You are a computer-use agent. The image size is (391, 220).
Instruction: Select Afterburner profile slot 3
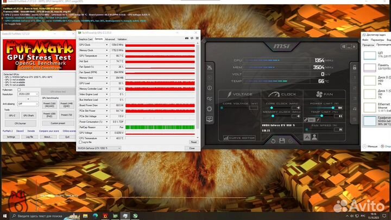tap(354, 98)
